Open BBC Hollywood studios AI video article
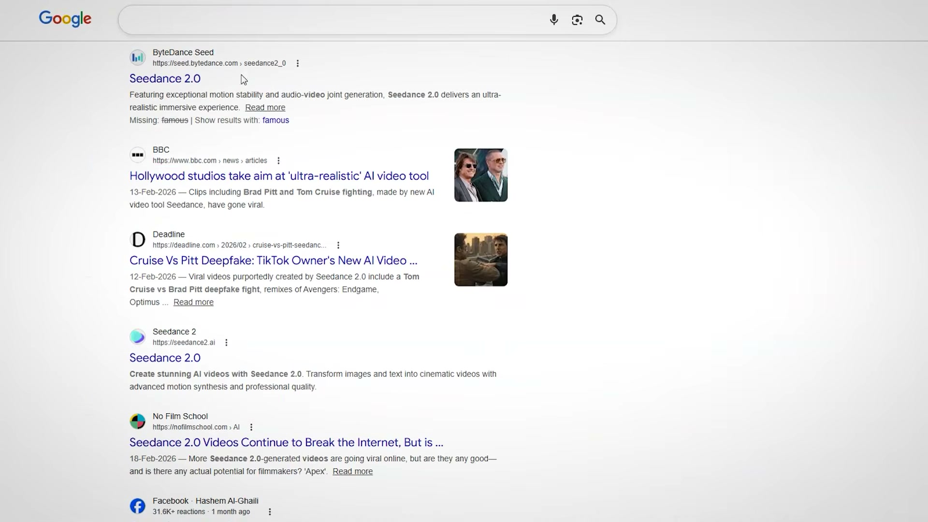Screen dimensions: 928x522 pos(279,176)
